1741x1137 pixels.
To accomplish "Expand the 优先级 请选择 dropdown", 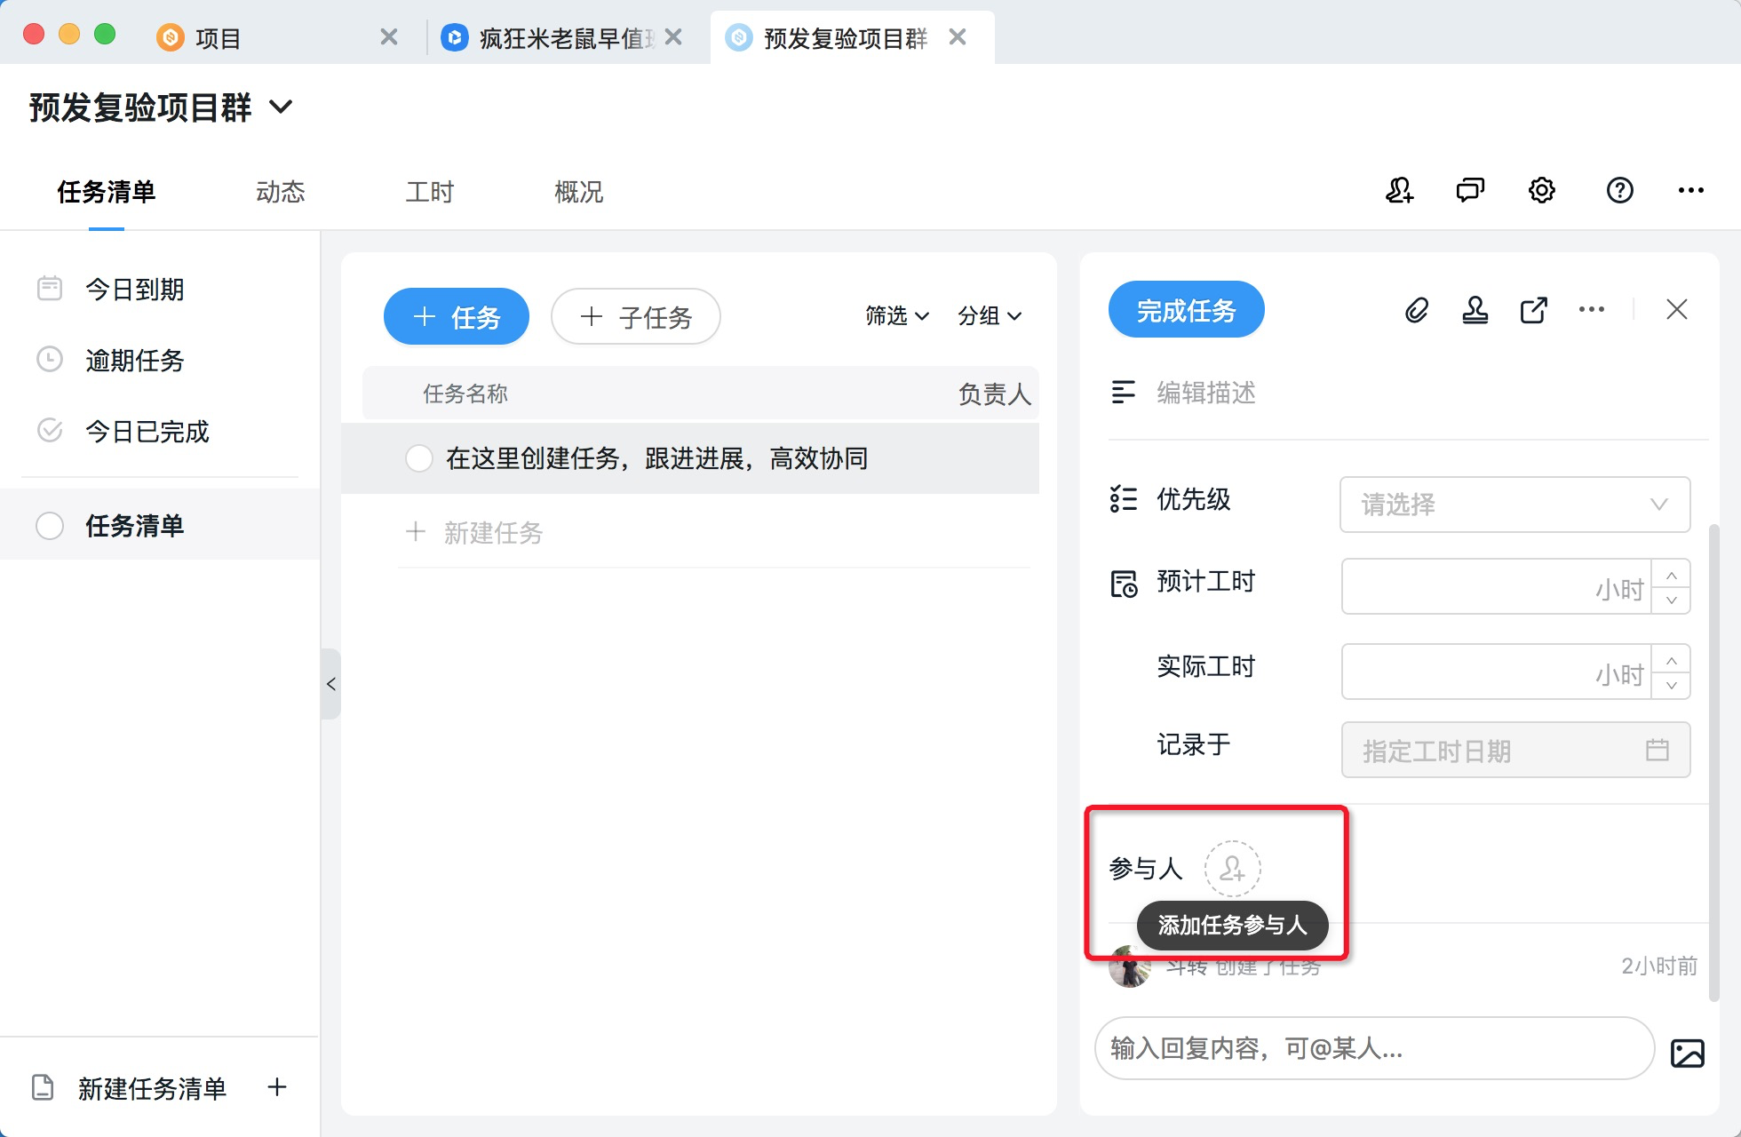I will [1514, 505].
